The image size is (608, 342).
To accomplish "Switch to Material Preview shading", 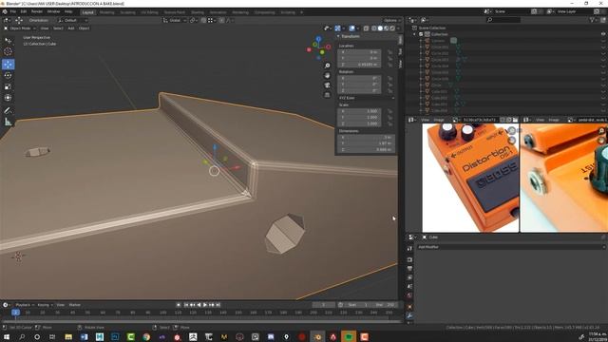I will click(x=387, y=28).
